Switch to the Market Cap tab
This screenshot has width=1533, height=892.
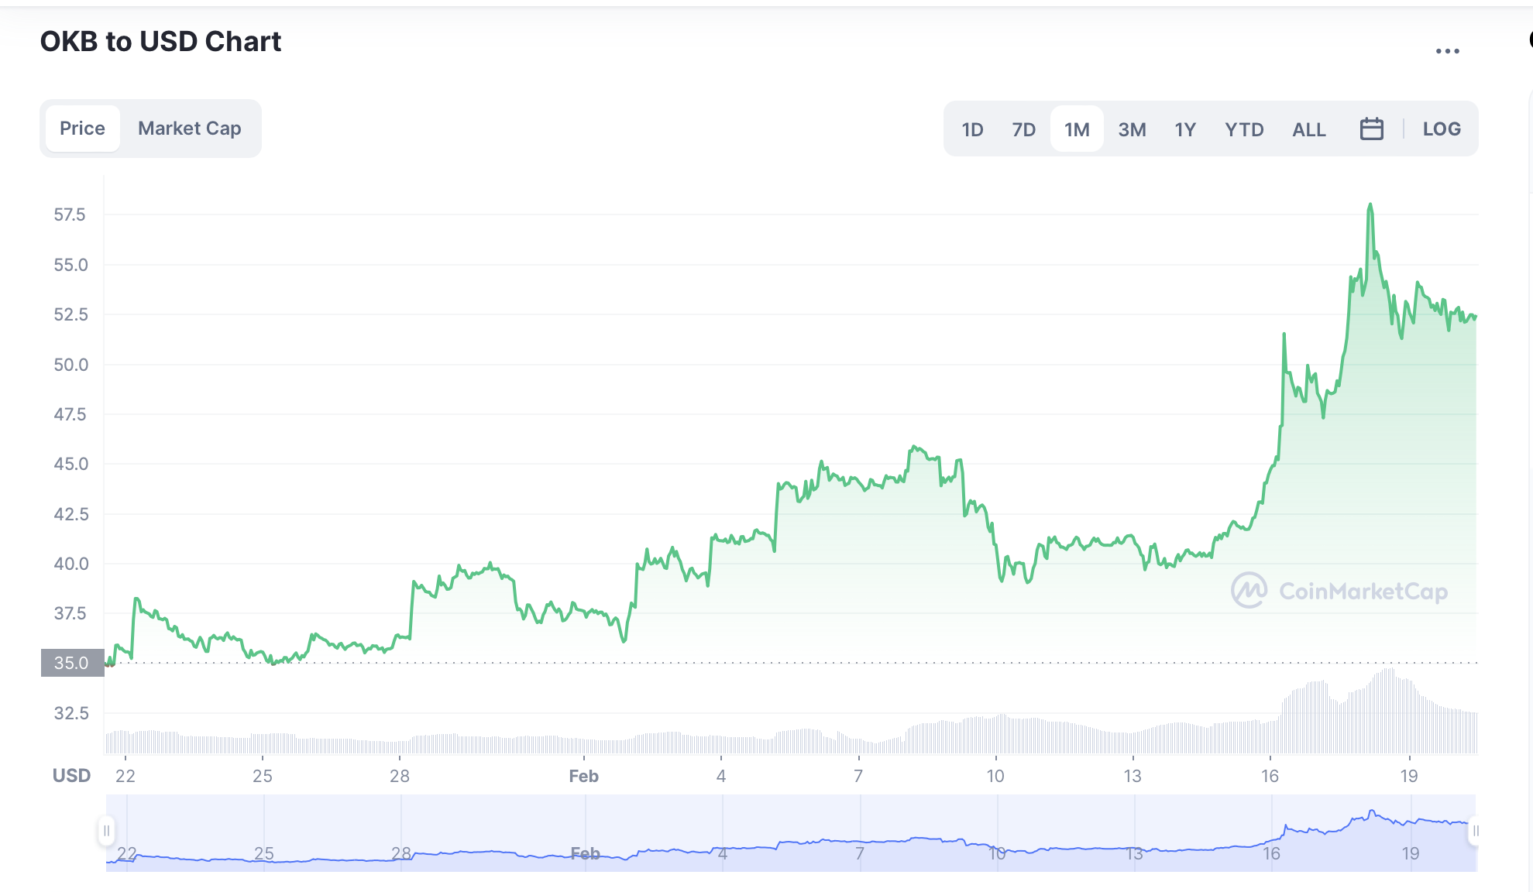click(190, 129)
